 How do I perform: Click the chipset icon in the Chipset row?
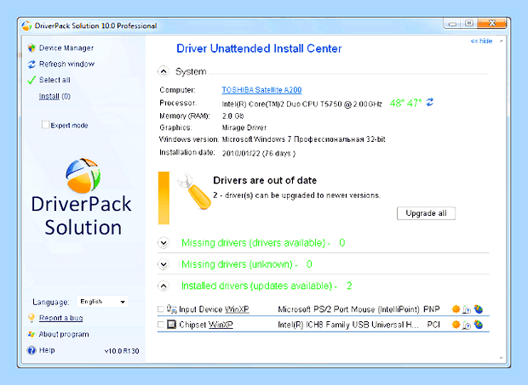(172, 325)
